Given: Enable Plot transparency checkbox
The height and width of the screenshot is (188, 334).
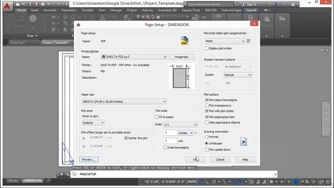Looking at the screenshot, I should pos(207,105).
